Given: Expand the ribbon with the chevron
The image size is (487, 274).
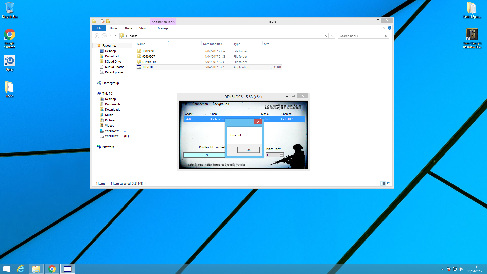Looking at the screenshot, I should pyautogui.click(x=384, y=28).
